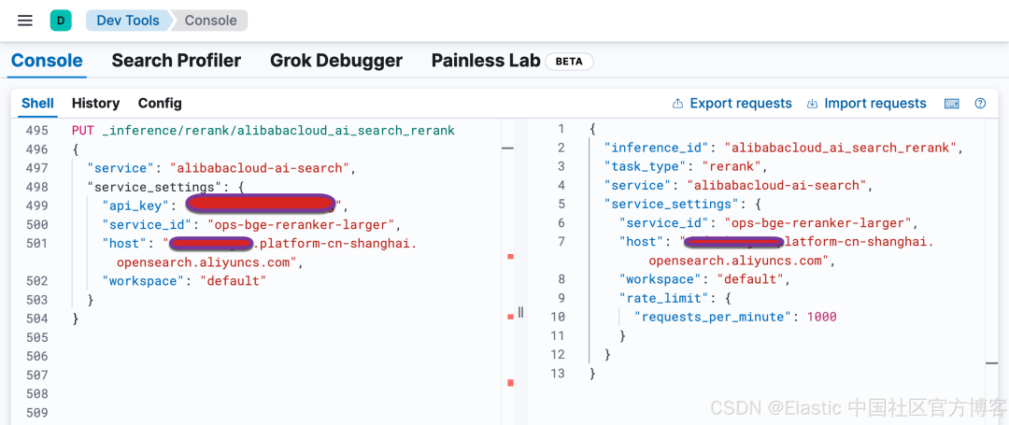Select the History sub-tab
The height and width of the screenshot is (425, 1009).
pos(96,104)
